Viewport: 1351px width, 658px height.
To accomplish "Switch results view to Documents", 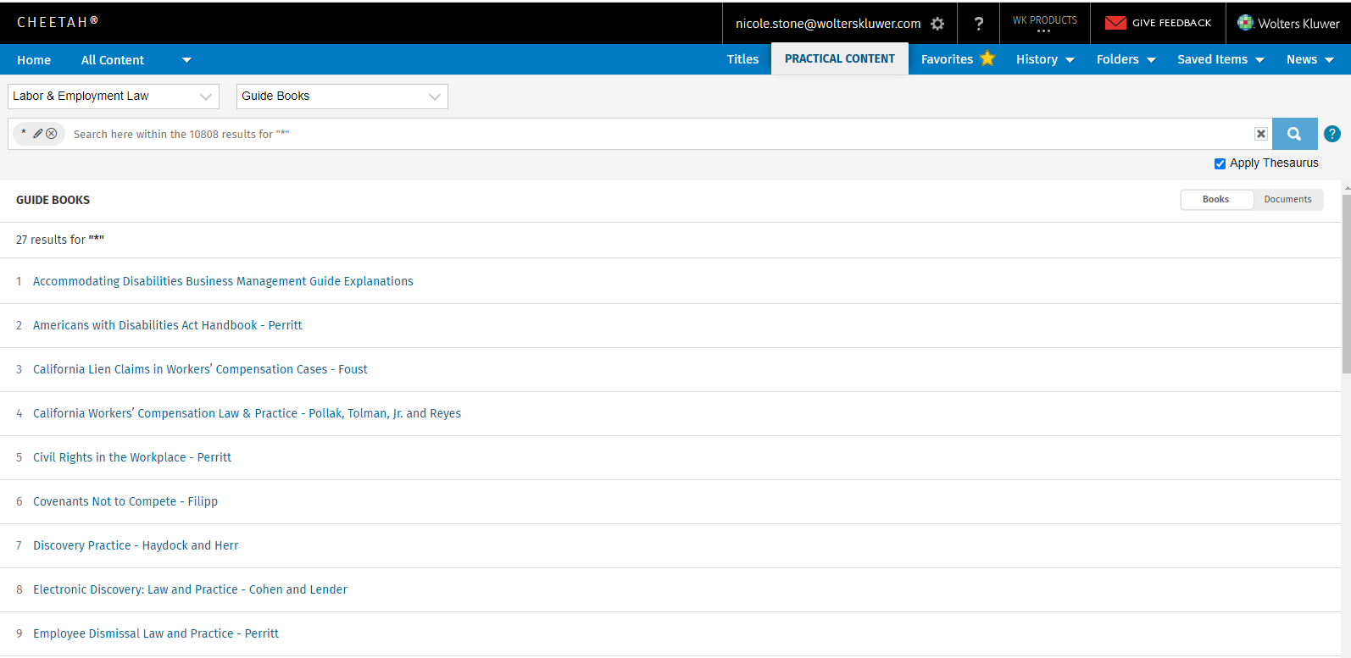I will (1287, 199).
